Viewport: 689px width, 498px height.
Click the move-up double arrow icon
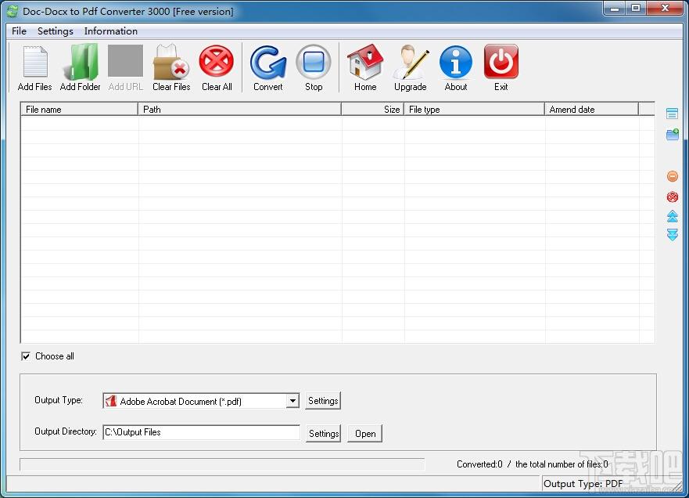point(673,216)
